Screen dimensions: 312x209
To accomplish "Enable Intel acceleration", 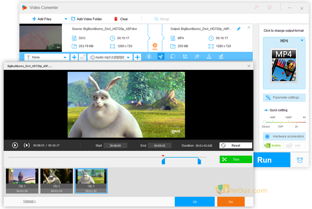I will (295, 146).
